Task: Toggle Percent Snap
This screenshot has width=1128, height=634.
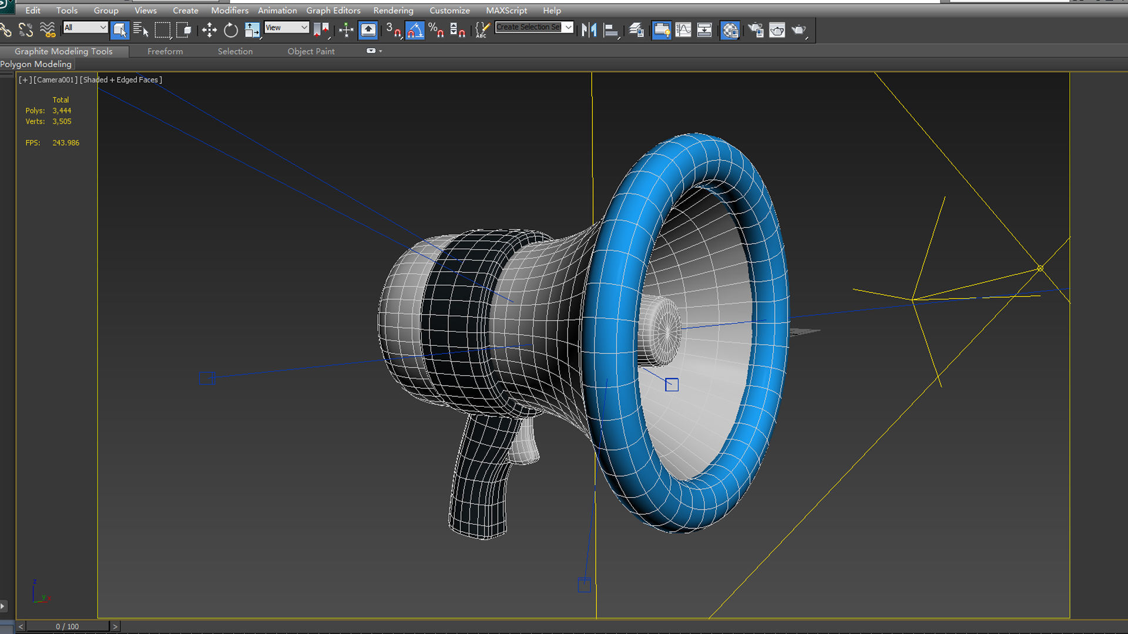Action: click(x=436, y=30)
